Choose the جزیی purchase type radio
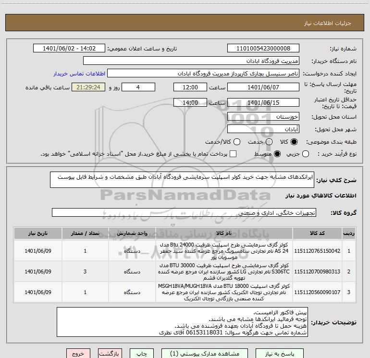This screenshot has height=358, width=370. click(x=306, y=154)
